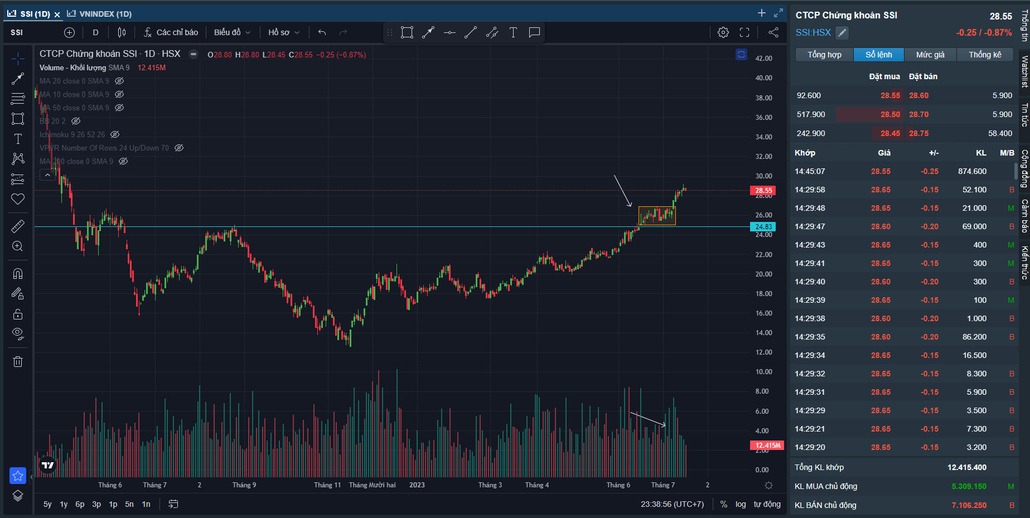1030x518 pixels.
Task: Show the Ichimoku indicator via eye icon
Action: click(115, 134)
